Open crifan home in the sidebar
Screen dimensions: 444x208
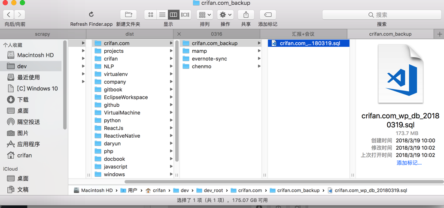tap(30, 155)
